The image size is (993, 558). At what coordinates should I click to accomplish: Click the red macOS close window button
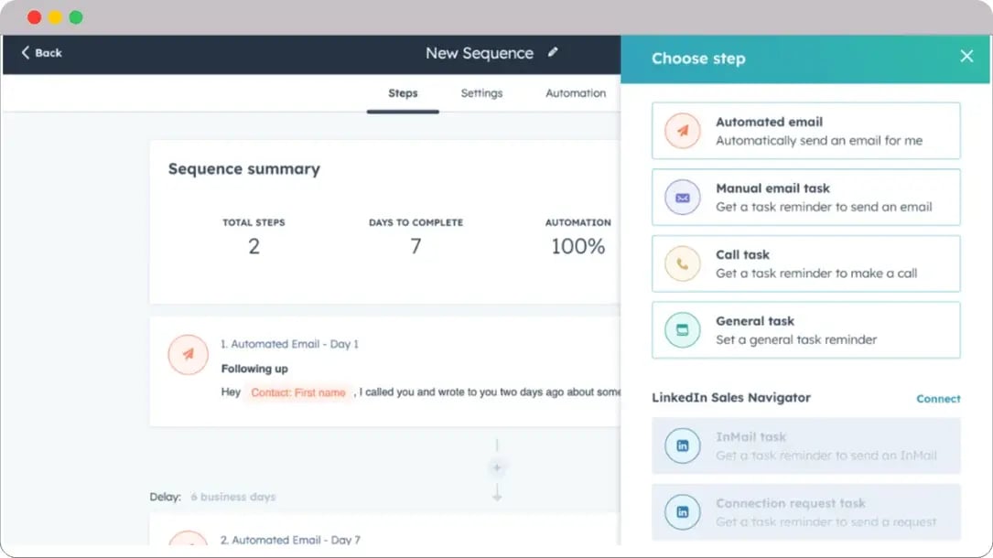[34, 17]
